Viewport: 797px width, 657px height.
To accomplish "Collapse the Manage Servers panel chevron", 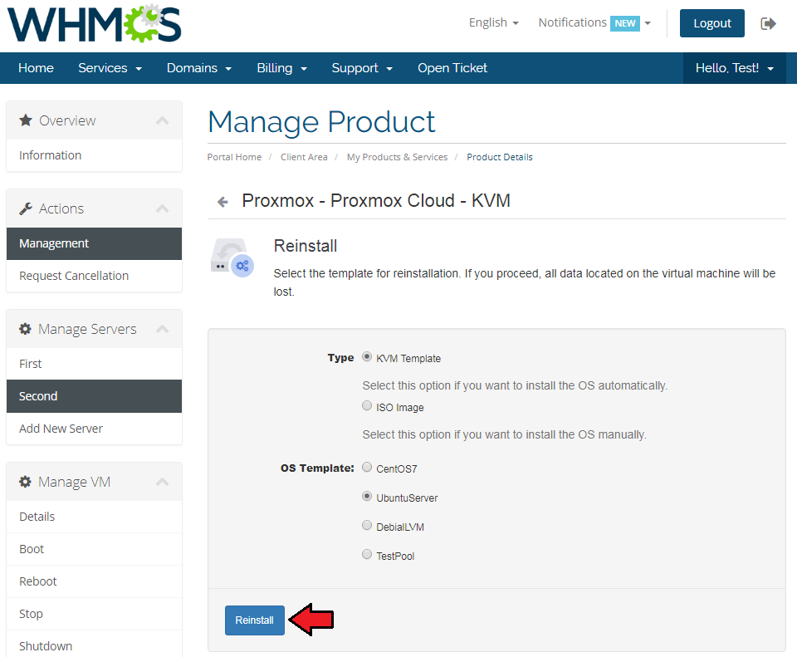I will click(162, 329).
